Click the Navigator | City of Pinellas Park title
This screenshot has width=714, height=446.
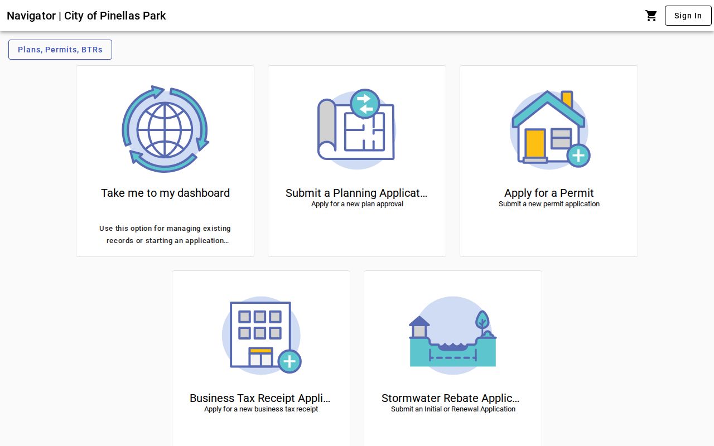pos(86,16)
